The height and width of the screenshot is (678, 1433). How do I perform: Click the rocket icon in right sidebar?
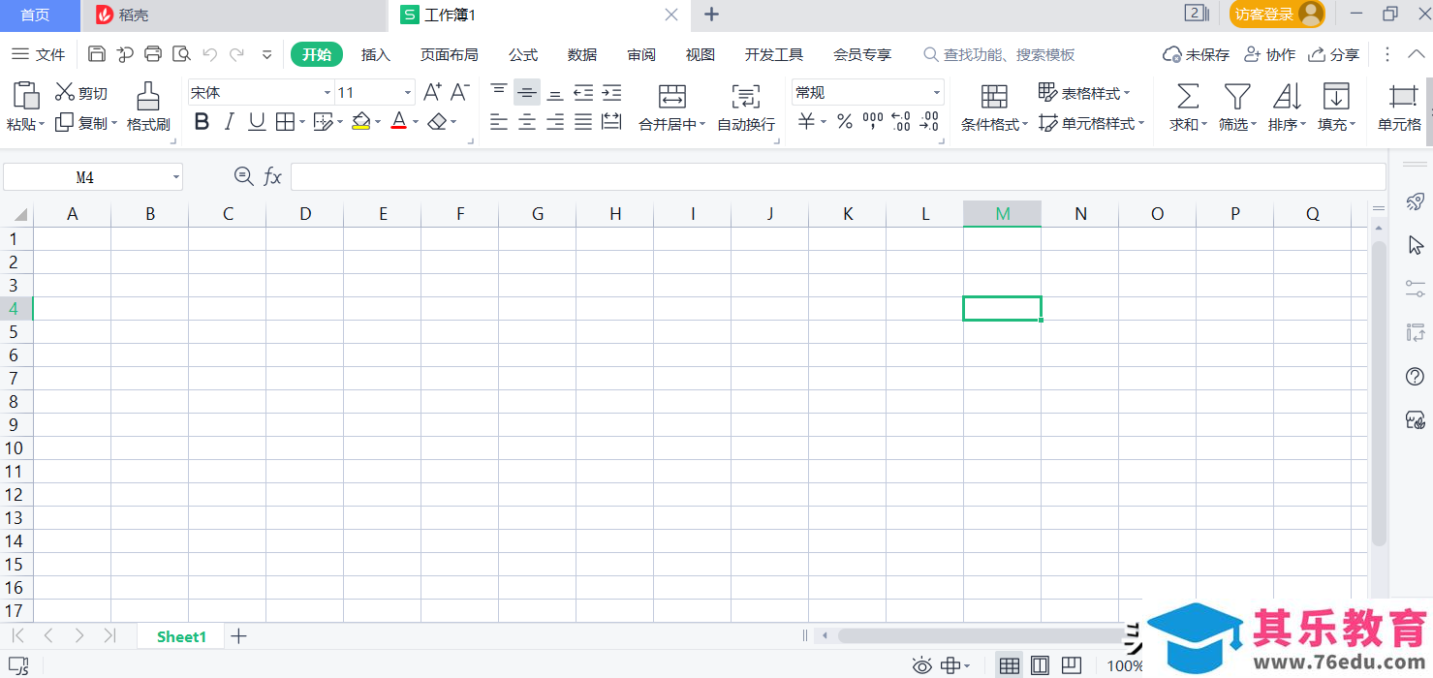1416,201
